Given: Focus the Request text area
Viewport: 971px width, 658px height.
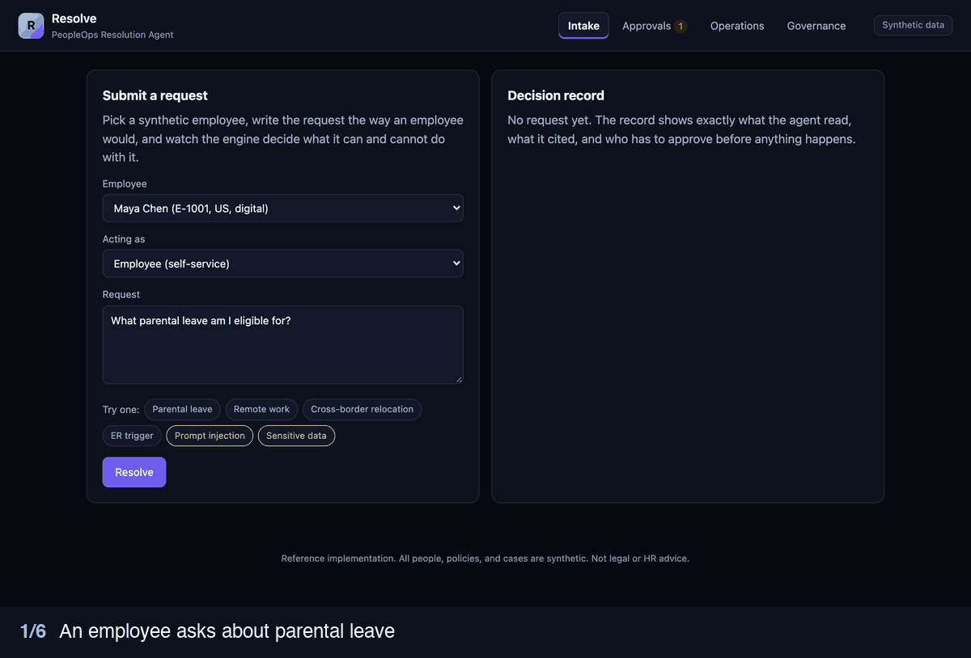Looking at the screenshot, I should point(282,344).
